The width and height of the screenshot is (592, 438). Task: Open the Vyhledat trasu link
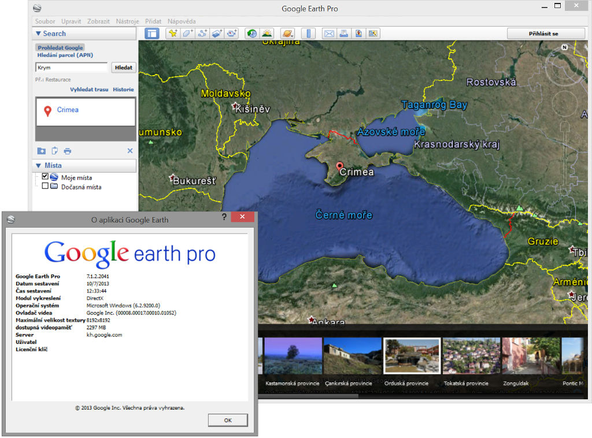89,90
